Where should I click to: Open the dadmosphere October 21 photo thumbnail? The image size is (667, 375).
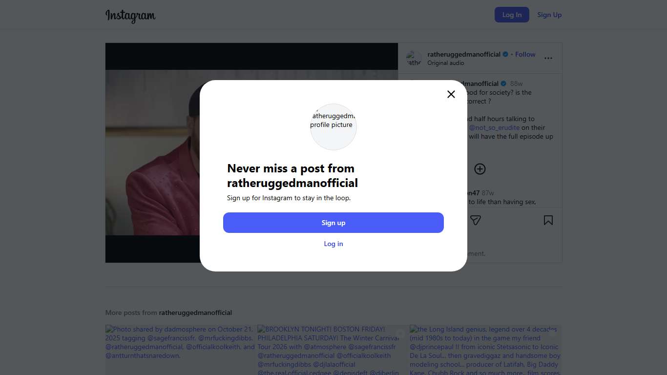coord(181,350)
